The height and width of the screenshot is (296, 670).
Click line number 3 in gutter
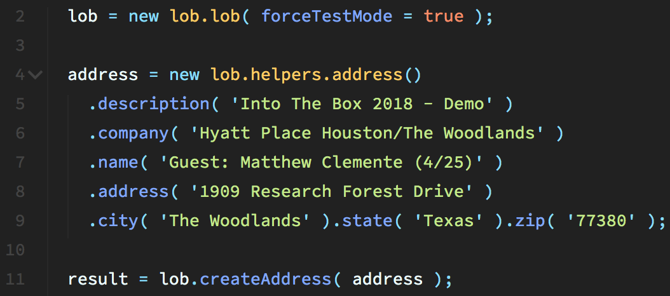[20, 46]
